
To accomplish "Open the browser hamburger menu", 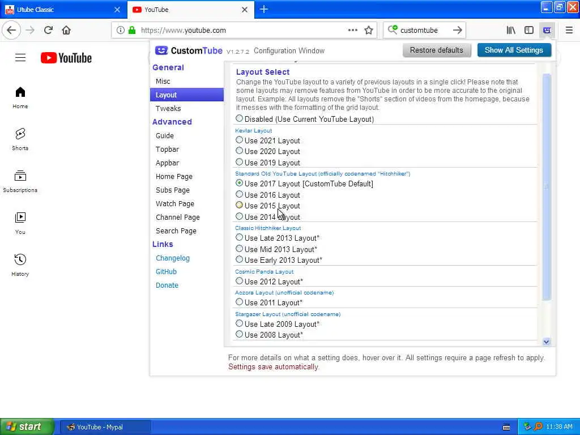I will (x=569, y=30).
